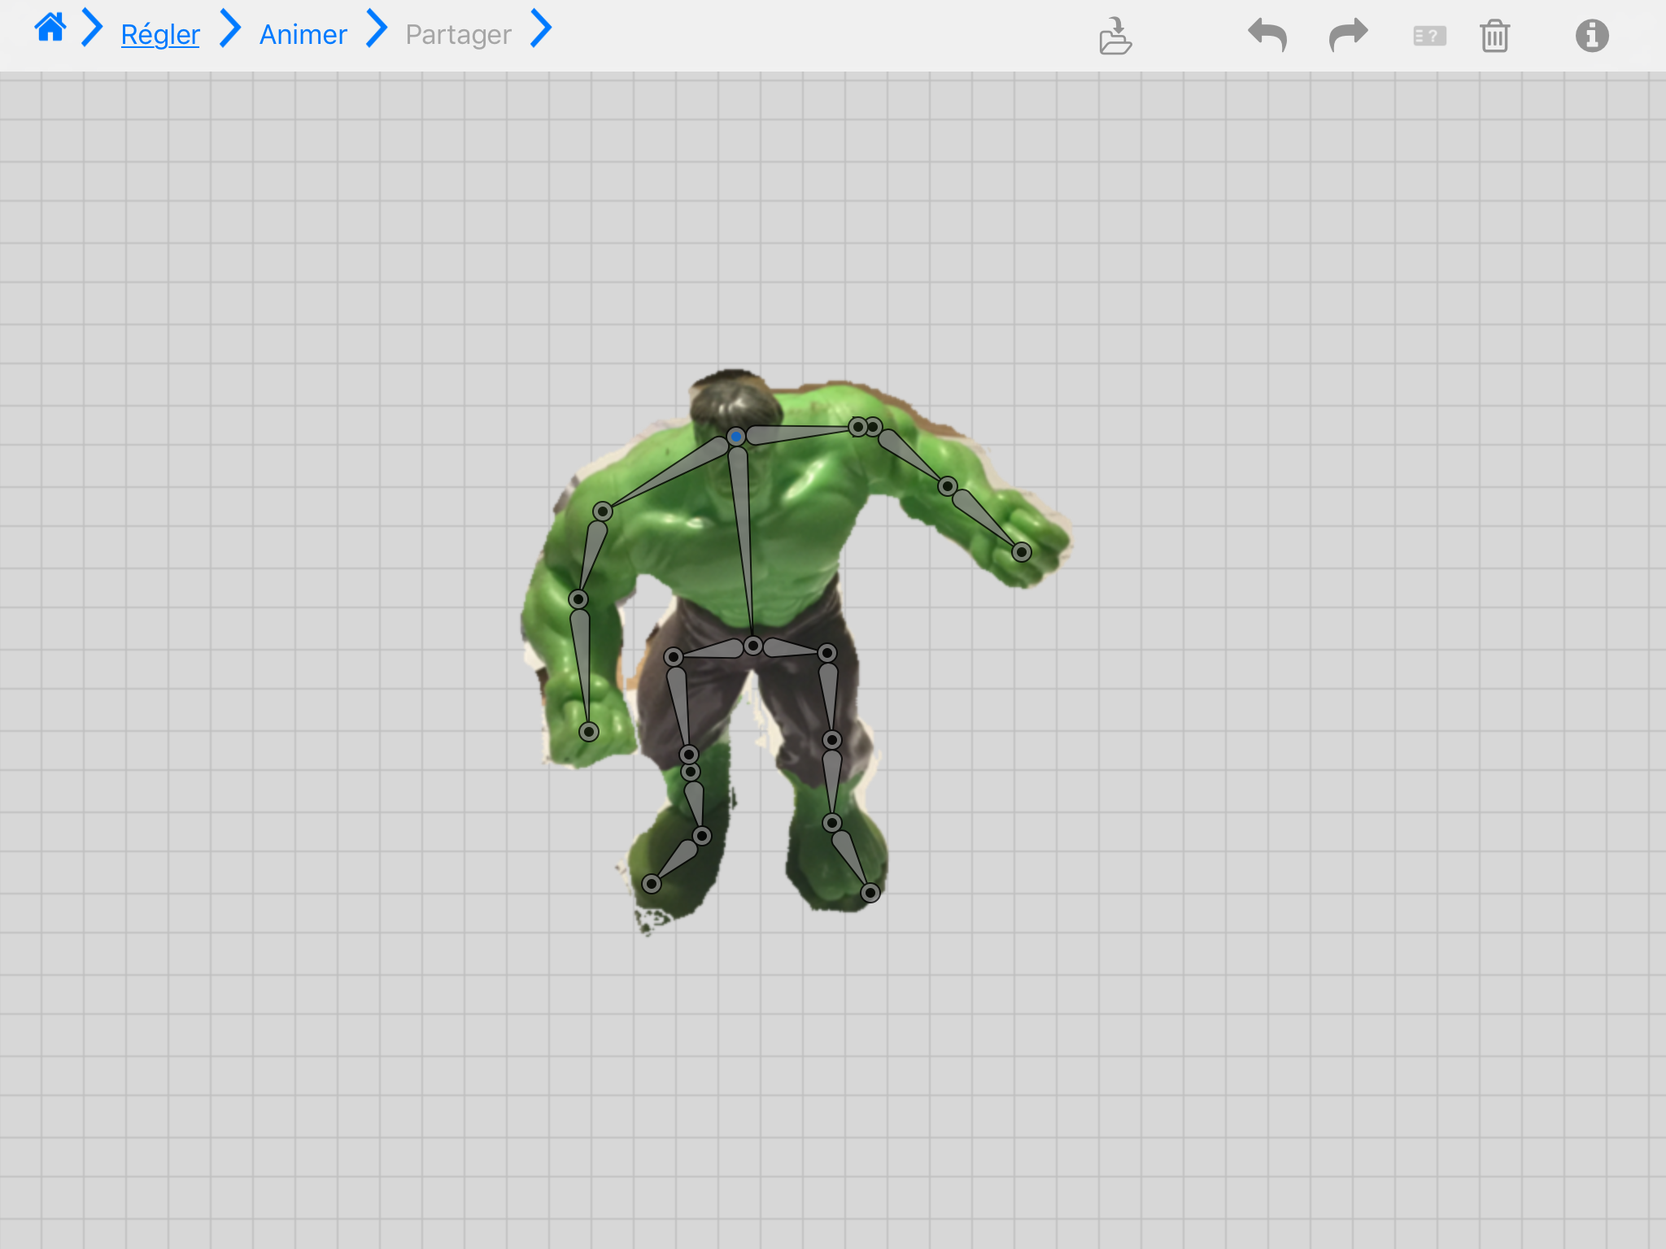
Task: Open the Régler step
Action: tap(160, 34)
